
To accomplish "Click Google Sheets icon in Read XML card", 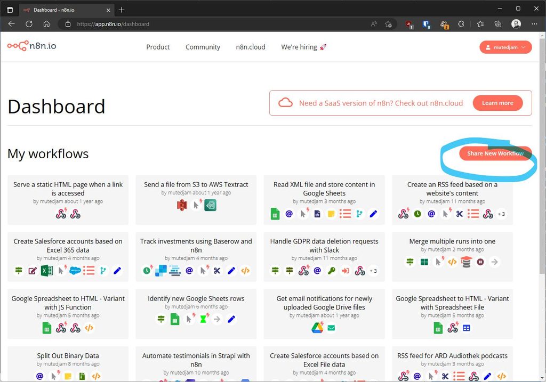I will click(x=275, y=214).
